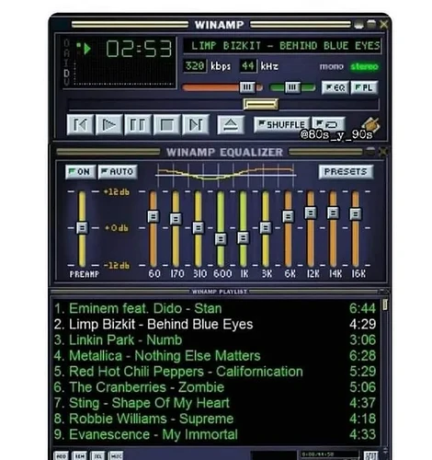Click the 320 kbps bitrate readout
Viewport: 432px width, 460px height.
coord(195,66)
